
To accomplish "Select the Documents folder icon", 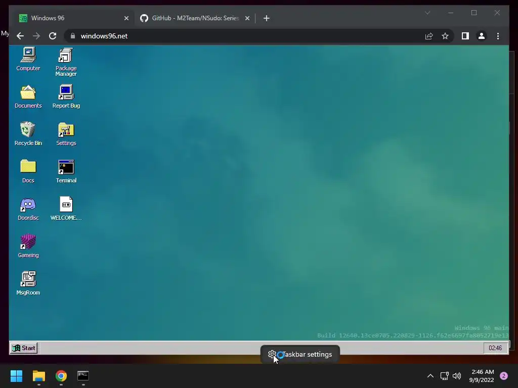I will pyautogui.click(x=28, y=97).
